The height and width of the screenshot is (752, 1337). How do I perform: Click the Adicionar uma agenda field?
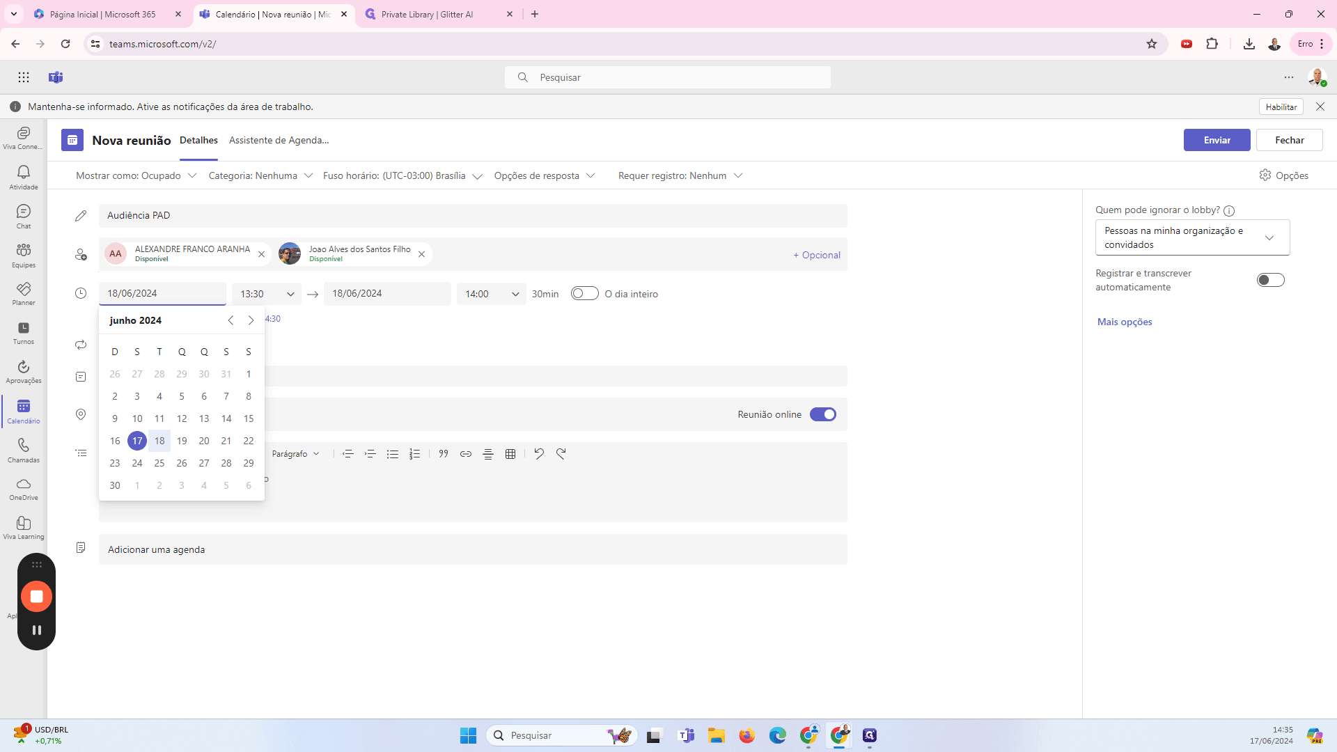point(473,549)
